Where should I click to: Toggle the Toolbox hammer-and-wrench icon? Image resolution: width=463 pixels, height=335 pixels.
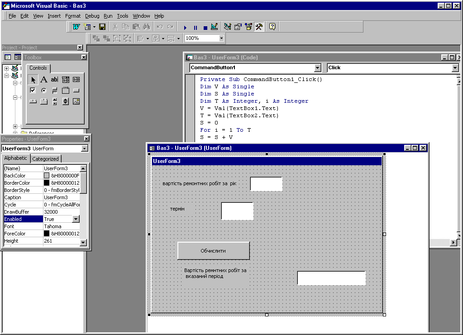click(x=259, y=27)
